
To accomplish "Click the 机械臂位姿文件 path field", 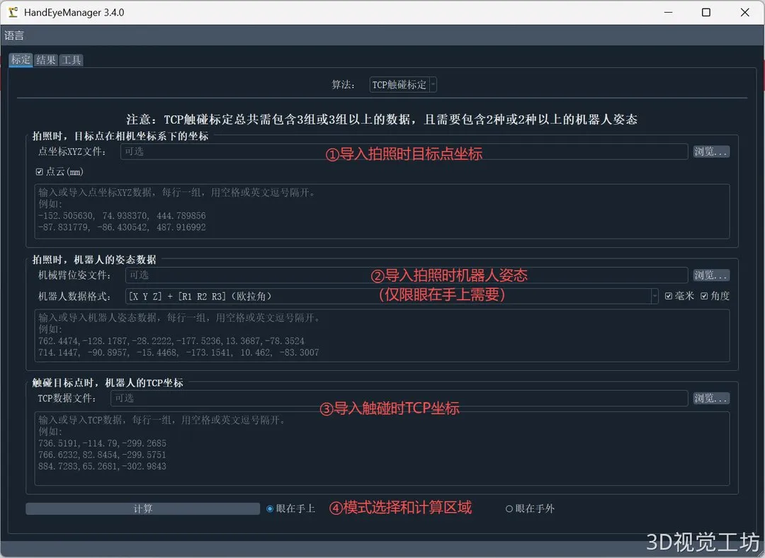I will click(x=407, y=275).
